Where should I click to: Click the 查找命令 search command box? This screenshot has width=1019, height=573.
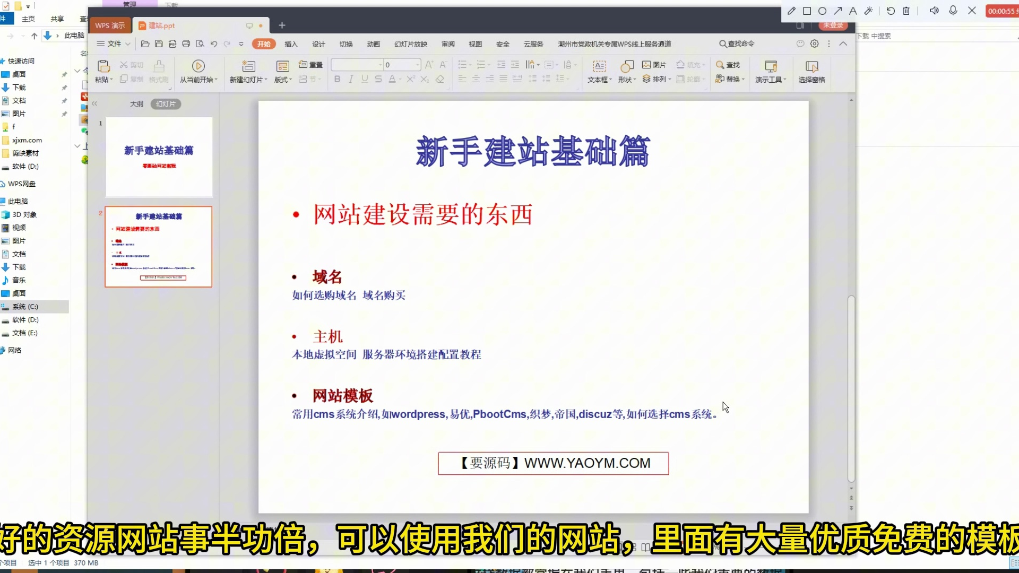[737, 44]
